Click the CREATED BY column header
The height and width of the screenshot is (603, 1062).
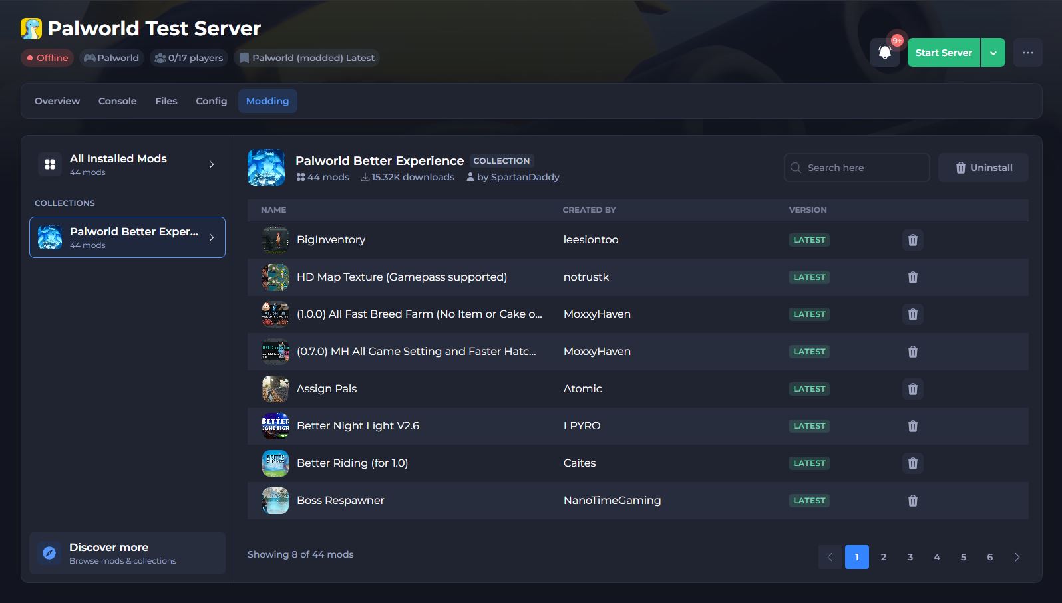pos(589,210)
